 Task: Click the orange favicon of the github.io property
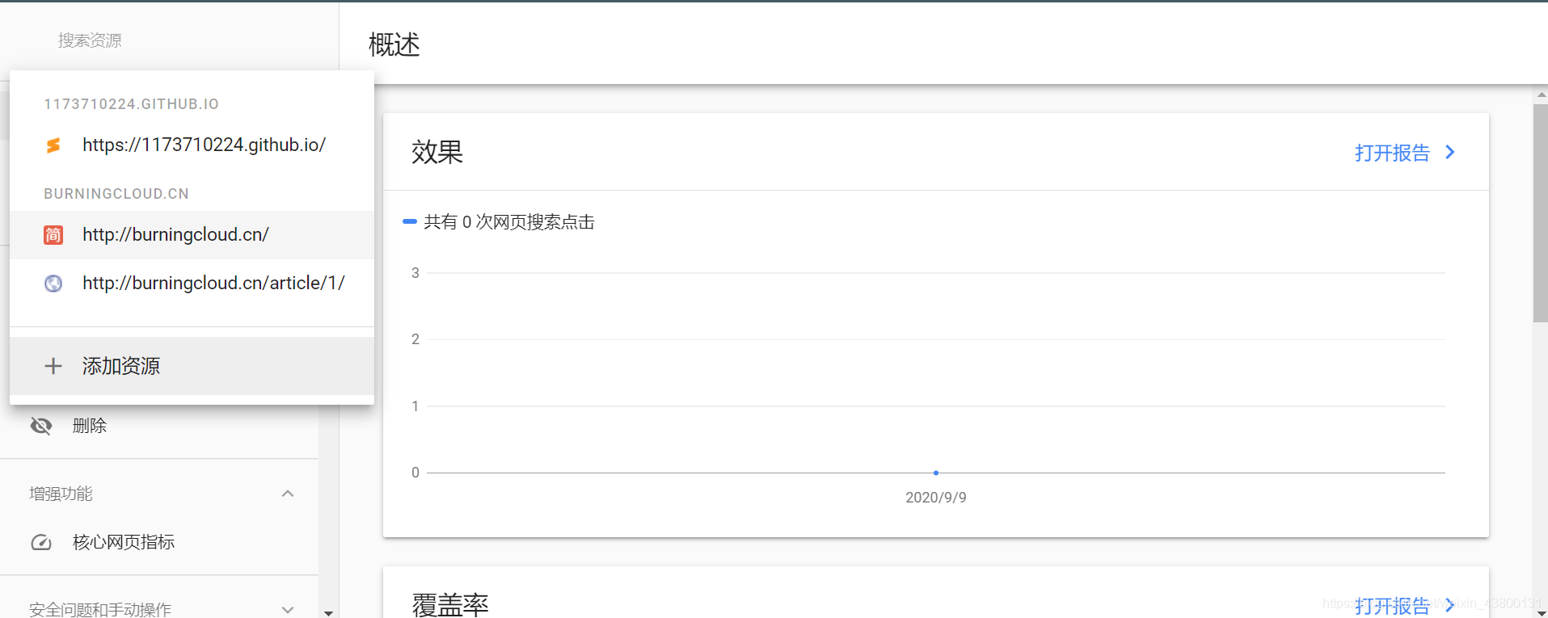click(53, 145)
